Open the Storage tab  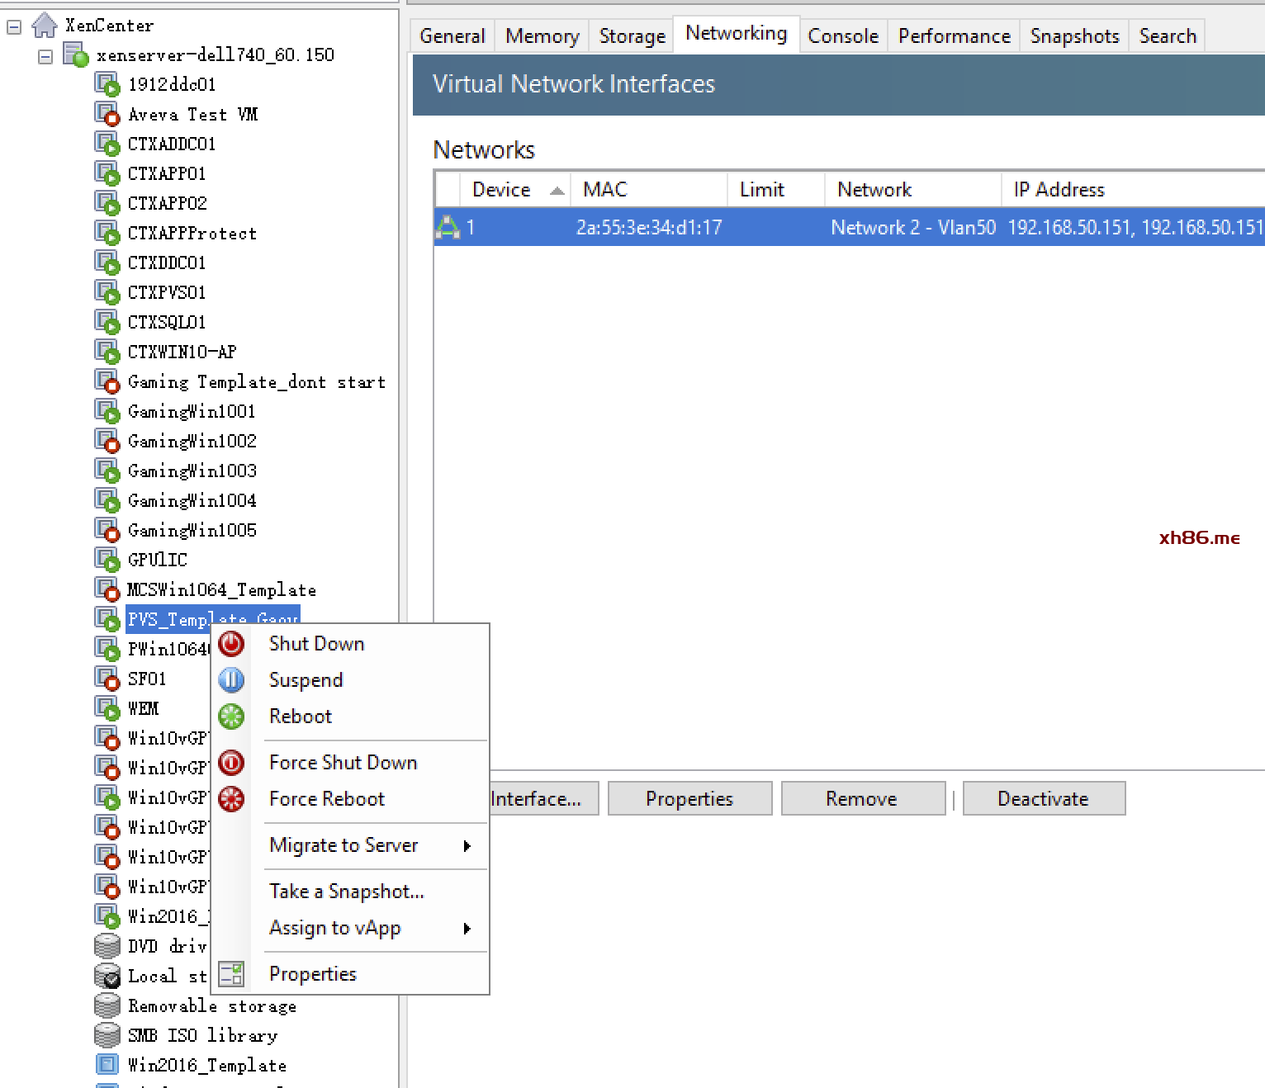pyautogui.click(x=632, y=36)
